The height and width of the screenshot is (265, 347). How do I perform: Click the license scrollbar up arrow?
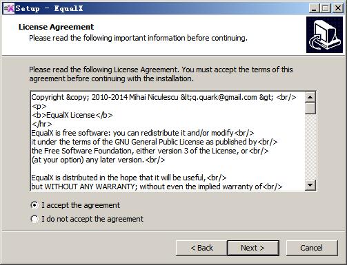(x=310, y=97)
